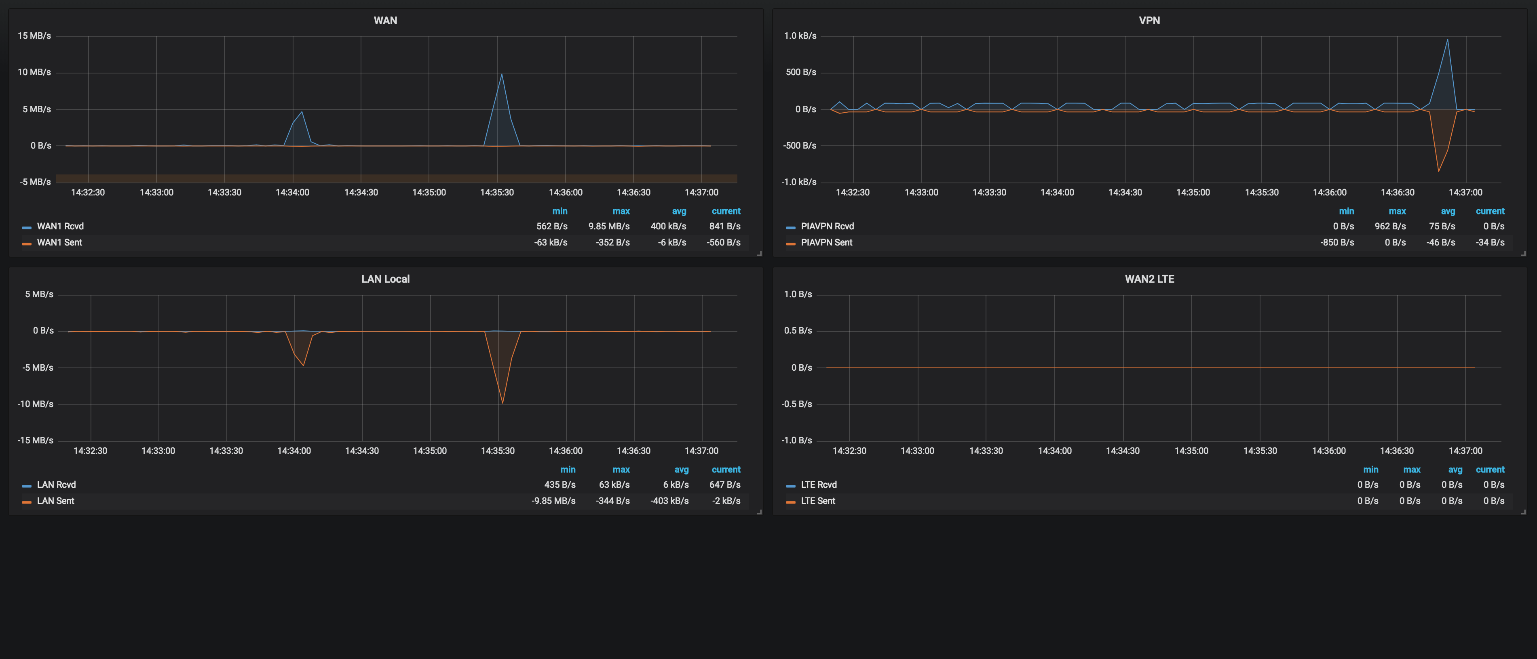This screenshot has height=659, width=1537.
Task: Click the orange color swatch beside PIAVPN Sent
Action: pyautogui.click(x=791, y=243)
